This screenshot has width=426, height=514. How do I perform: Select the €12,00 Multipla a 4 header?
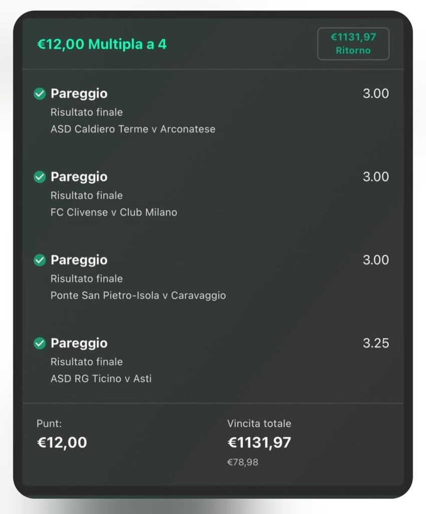coord(102,44)
